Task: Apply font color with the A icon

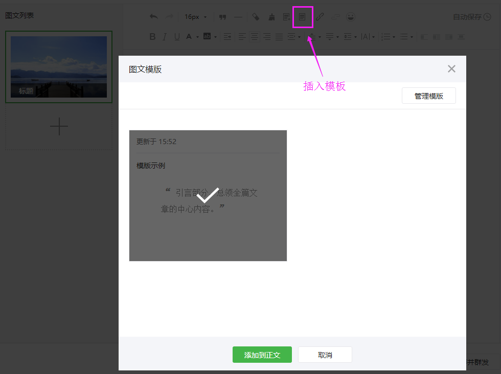Action: click(189, 37)
